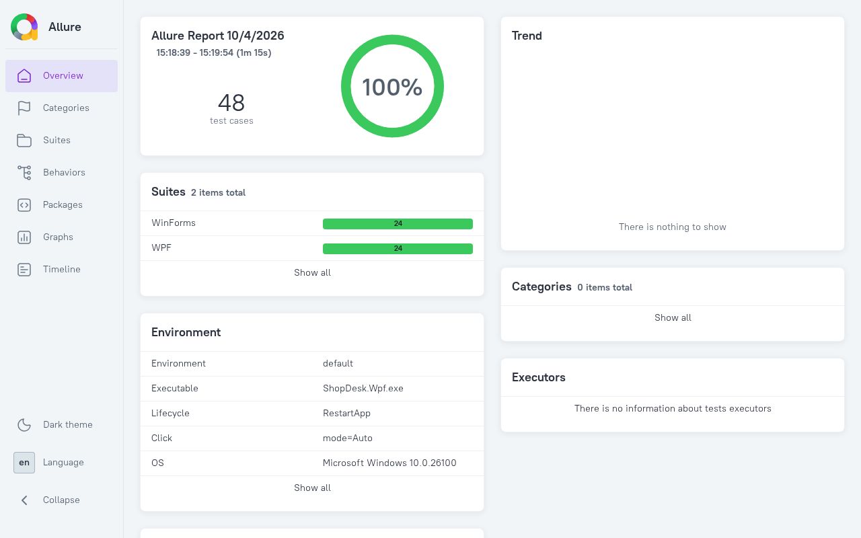Viewport: 861px width, 538px height.
Task: Click the 'default' environment value
Action: click(x=338, y=363)
